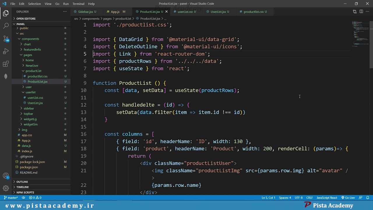The height and width of the screenshot is (210, 373).
Task: Split the editor to the right
Action: [x=361, y=12]
